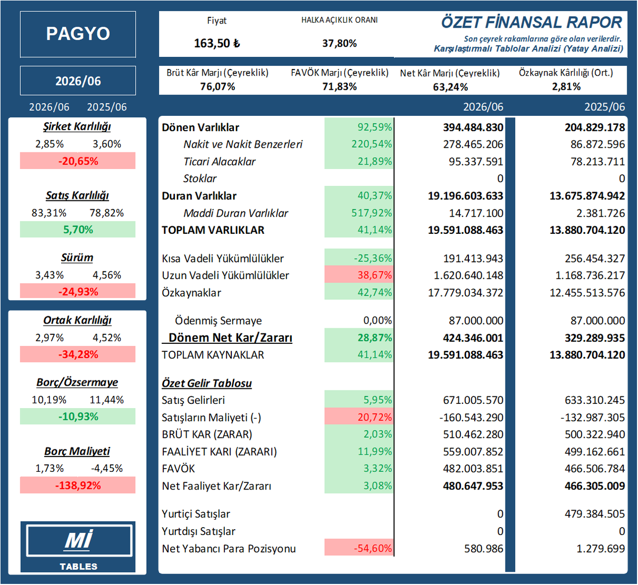Click the Satış Karlılığı heading
The width and height of the screenshot is (638, 585).
[77, 196]
